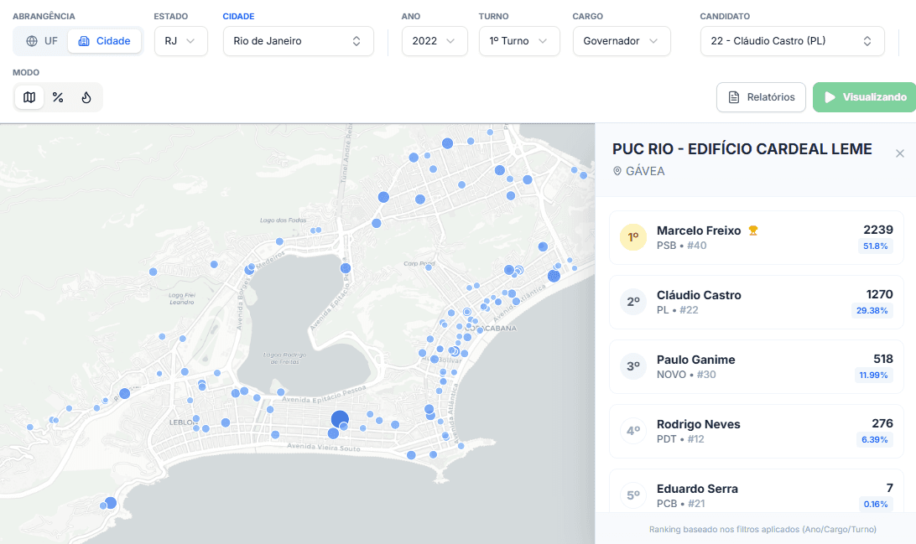Screen dimensions: 916x544
Task: Toggle scope to Cidade
Action: [105, 41]
